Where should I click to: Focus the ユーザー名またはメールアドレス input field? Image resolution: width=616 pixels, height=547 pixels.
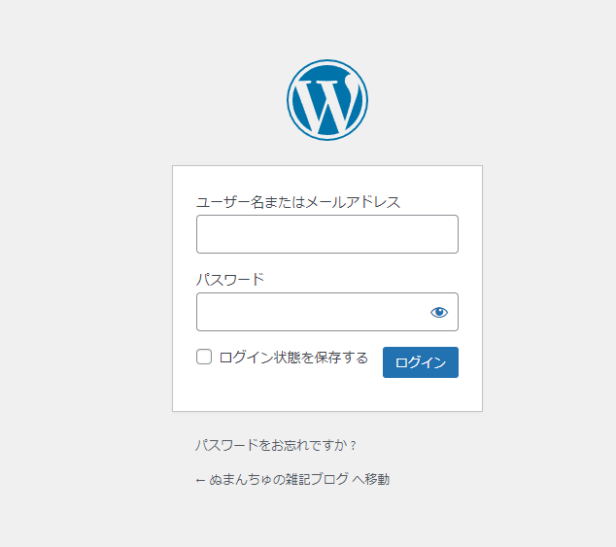coord(327,234)
